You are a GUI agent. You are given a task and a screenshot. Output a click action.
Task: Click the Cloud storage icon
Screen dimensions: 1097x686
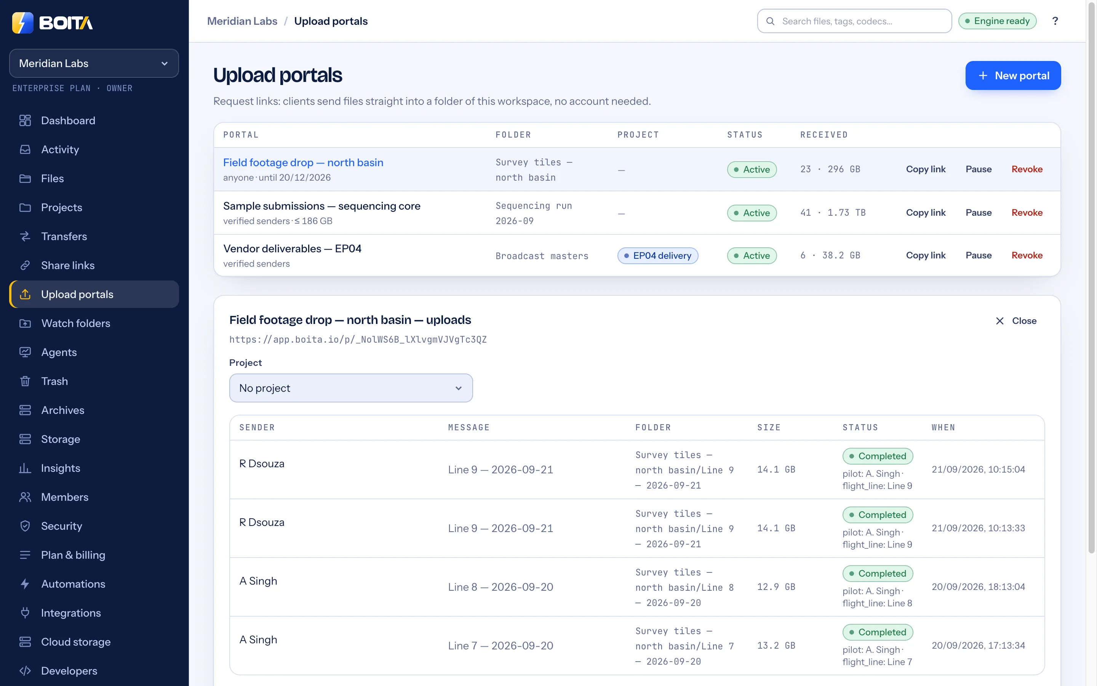coord(25,642)
